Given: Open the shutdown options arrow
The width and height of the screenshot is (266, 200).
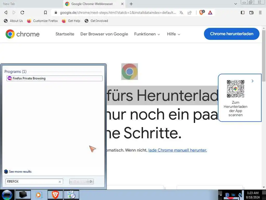Looking at the screenshot, I should click(91, 182).
